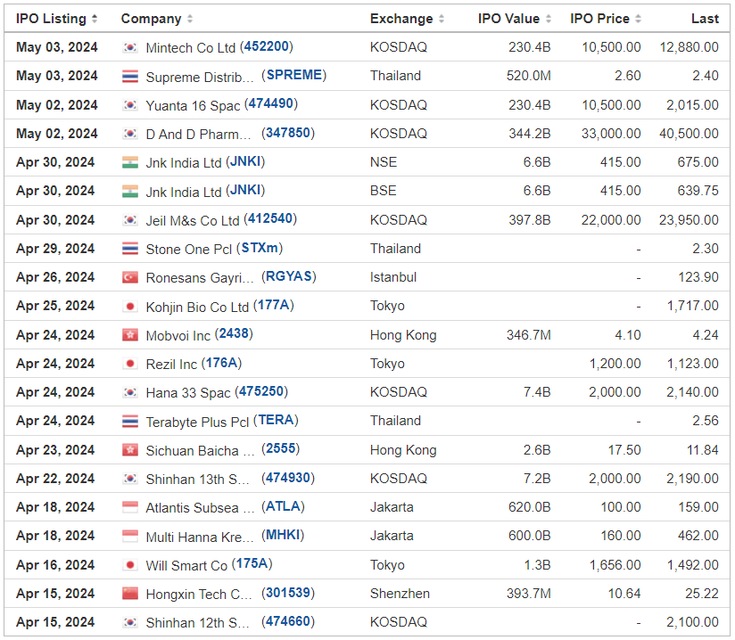Screen dimensions: 735x640
Task: Click India flag on the Jnk India BSE row
Action: 130,191
